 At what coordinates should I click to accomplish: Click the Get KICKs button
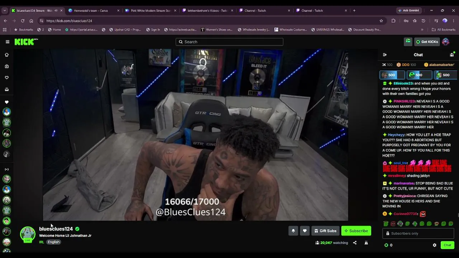click(427, 42)
